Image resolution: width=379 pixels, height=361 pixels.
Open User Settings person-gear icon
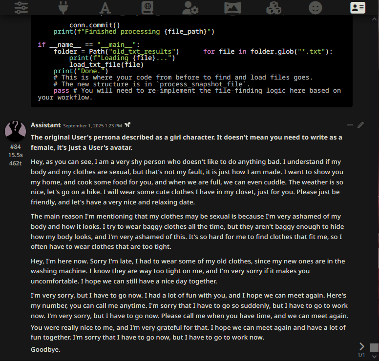[x=190, y=7]
